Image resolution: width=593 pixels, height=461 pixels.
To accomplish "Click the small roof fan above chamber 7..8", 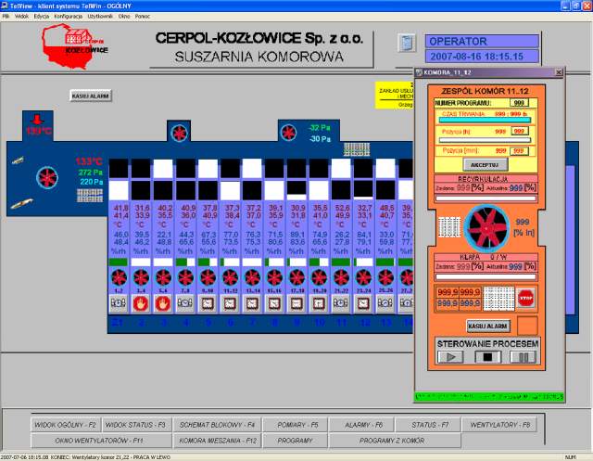I will click(x=179, y=133).
